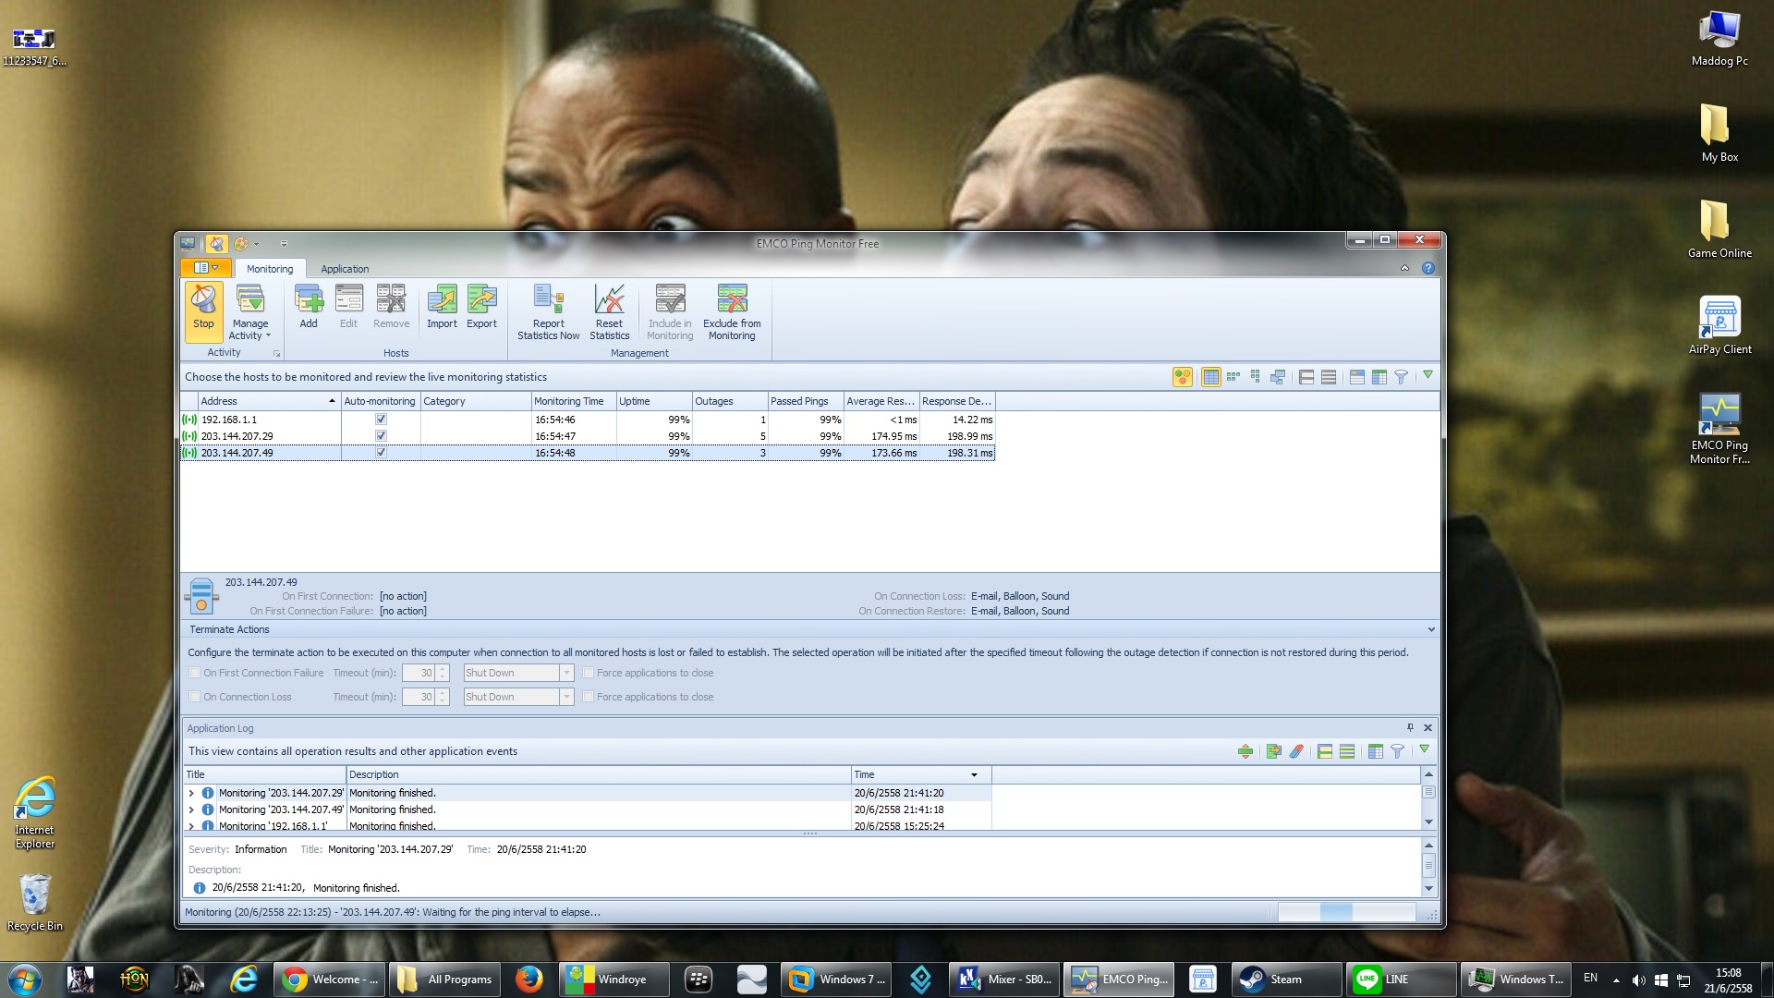Click the Reset Statistics icon
The image size is (1774, 998).
pos(609,311)
